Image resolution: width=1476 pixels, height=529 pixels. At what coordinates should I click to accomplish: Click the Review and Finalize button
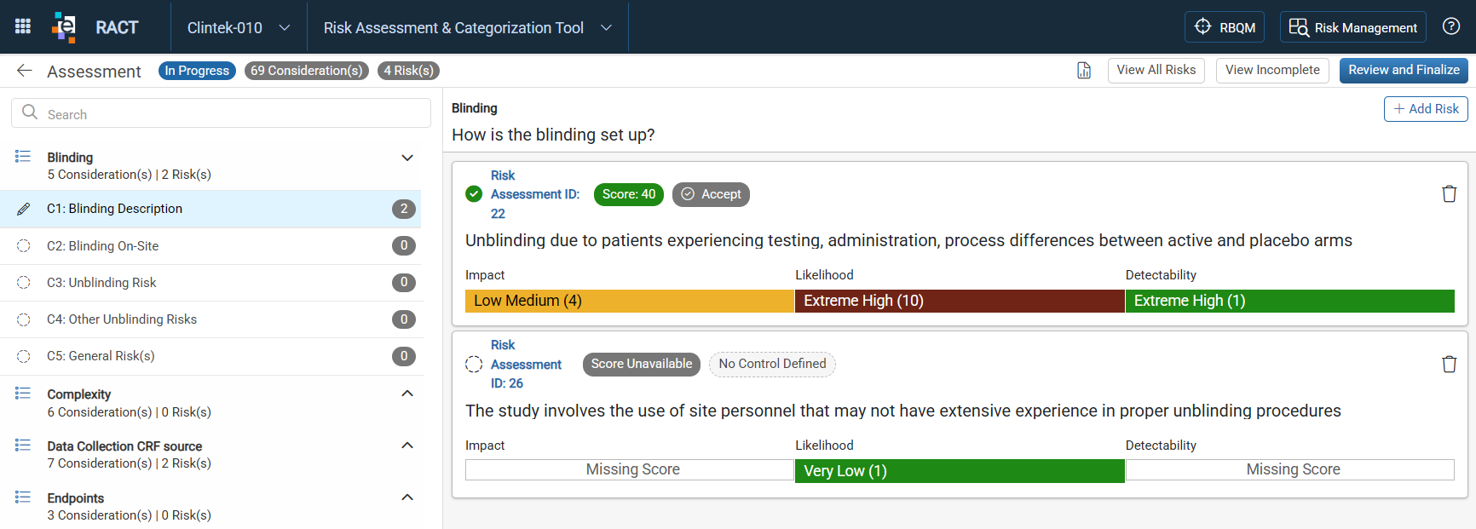(x=1404, y=70)
